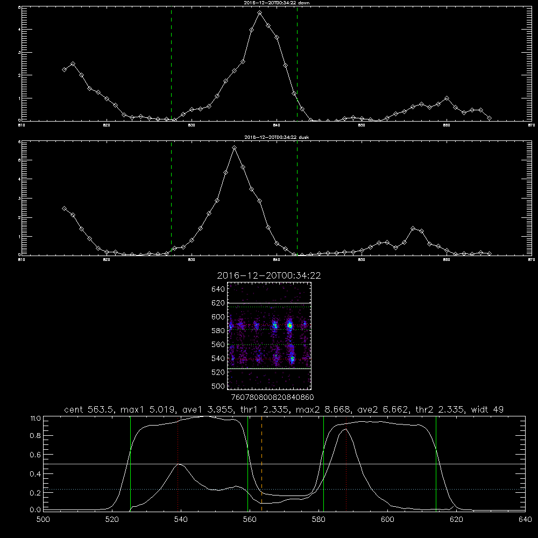Click the right green dashed line in dusk plot
This screenshot has width=538, height=538.
(x=297, y=198)
